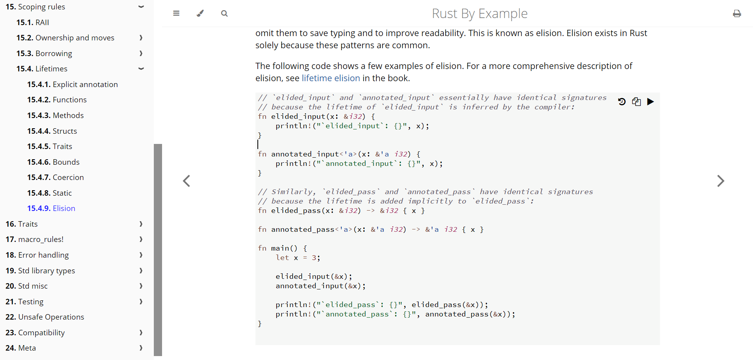Open 15.4.6. Bounds page
The width and height of the screenshot is (753, 360).
click(x=53, y=162)
